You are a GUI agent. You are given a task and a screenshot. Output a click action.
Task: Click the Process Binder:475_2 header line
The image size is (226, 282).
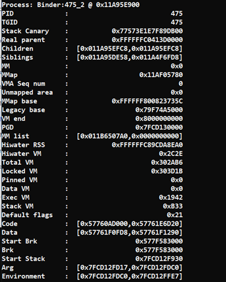pyautogui.click(x=71, y=5)
